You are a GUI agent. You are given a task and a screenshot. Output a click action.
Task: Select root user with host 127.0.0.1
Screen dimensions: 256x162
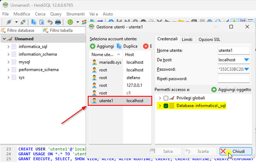click(x=120, y=85)
